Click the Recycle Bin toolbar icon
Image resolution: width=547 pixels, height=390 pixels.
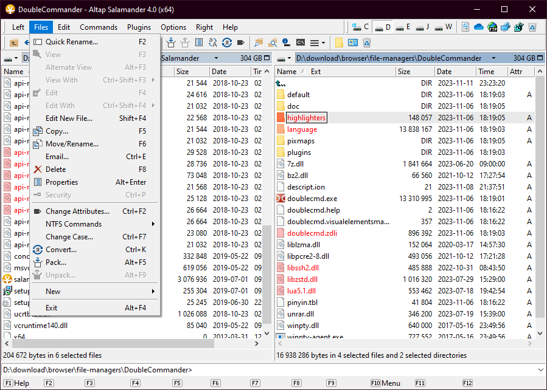367,43
